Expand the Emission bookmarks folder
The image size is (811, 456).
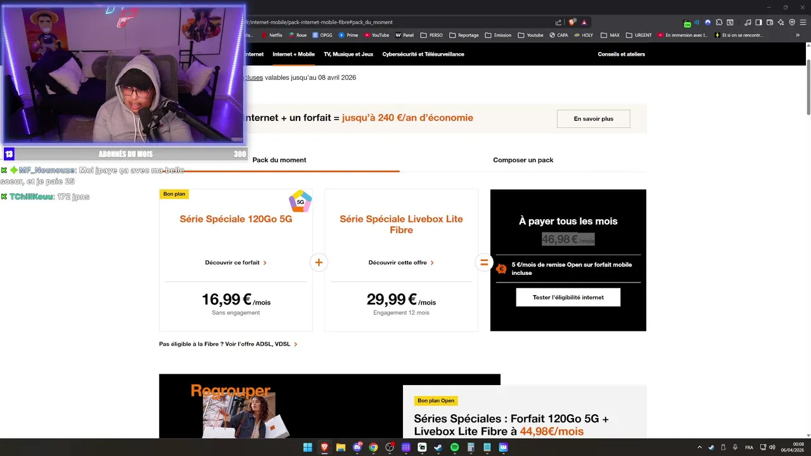coord(498,35)
